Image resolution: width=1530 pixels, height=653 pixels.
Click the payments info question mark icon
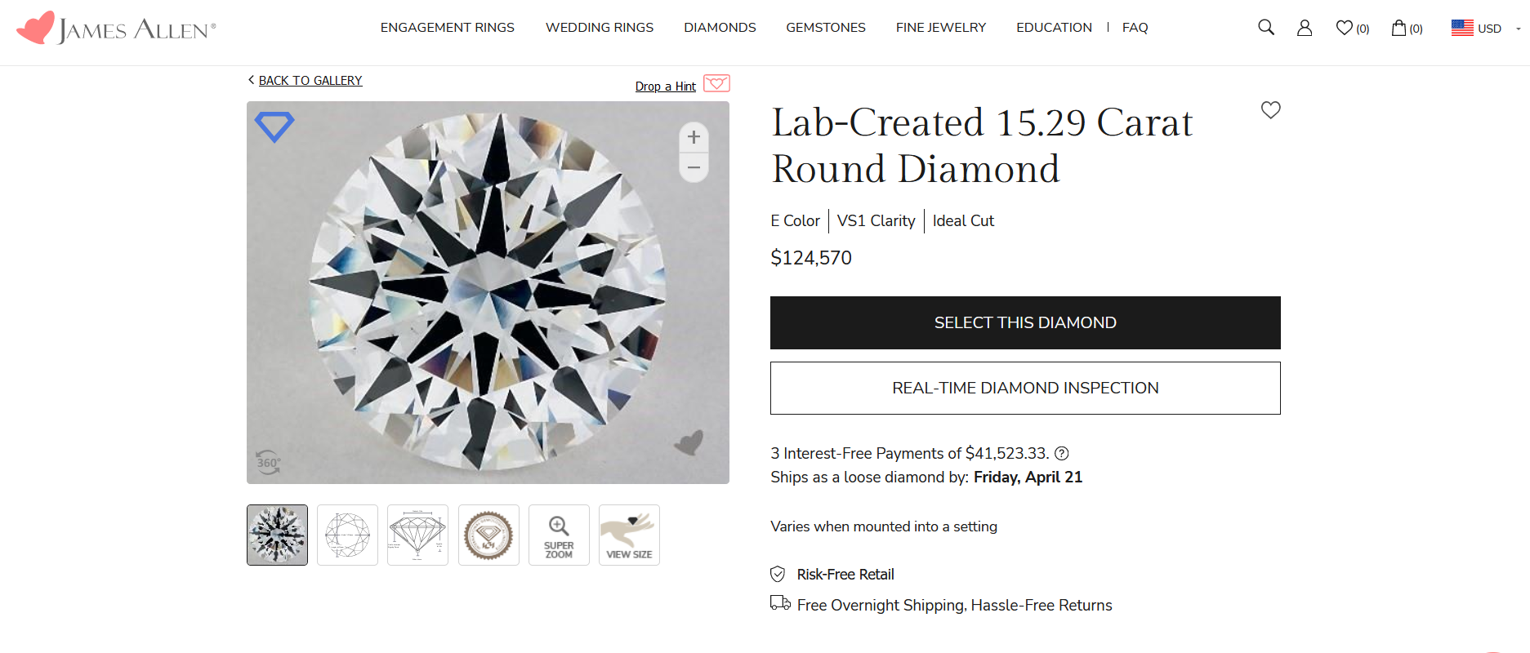(1062, 454)
